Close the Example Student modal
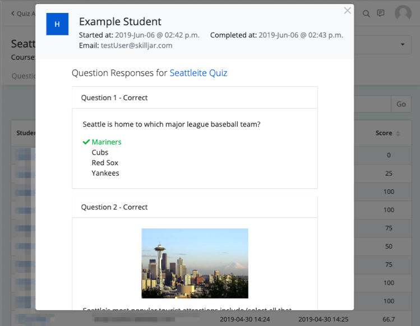Viewport: 420px width, 326px height. tap(347, 11)
